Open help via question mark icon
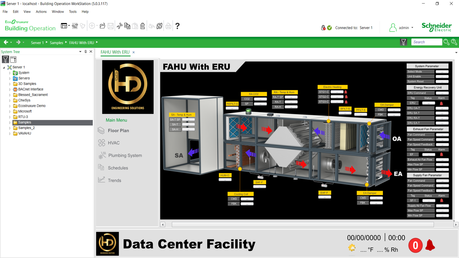This screenshot has width=459, height=258. tap(177, 26)
